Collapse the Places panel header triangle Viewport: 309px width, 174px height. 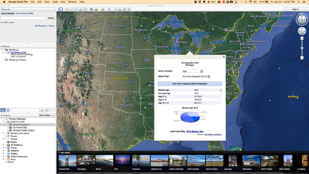click(x=2, y=46)
